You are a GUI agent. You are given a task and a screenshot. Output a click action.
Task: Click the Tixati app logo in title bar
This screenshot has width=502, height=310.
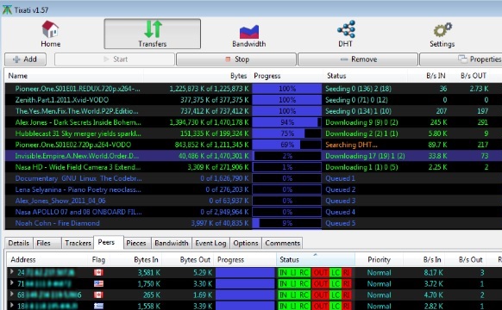click(7, 10)
